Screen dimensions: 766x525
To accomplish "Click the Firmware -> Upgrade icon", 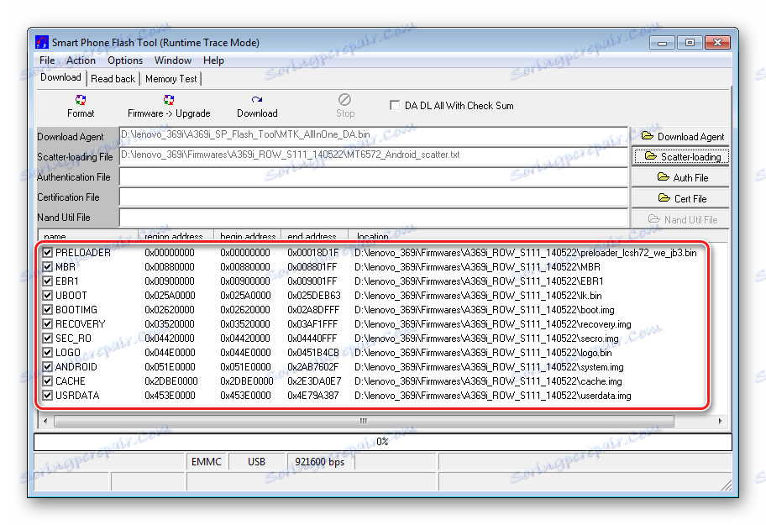I will pos(169,100).
